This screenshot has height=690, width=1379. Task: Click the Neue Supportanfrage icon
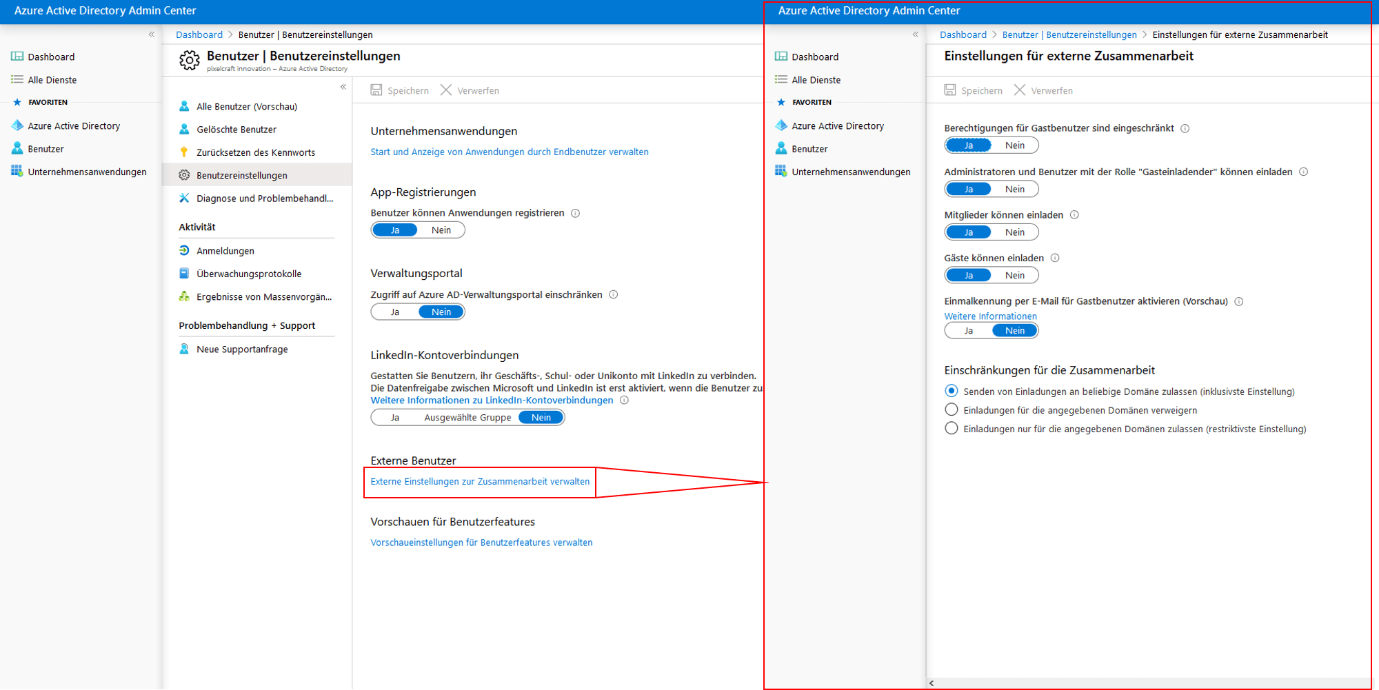click(184, 349)
